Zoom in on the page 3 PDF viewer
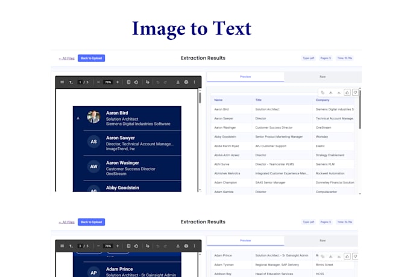Screen dimensions: 410x277 [118, 246]
